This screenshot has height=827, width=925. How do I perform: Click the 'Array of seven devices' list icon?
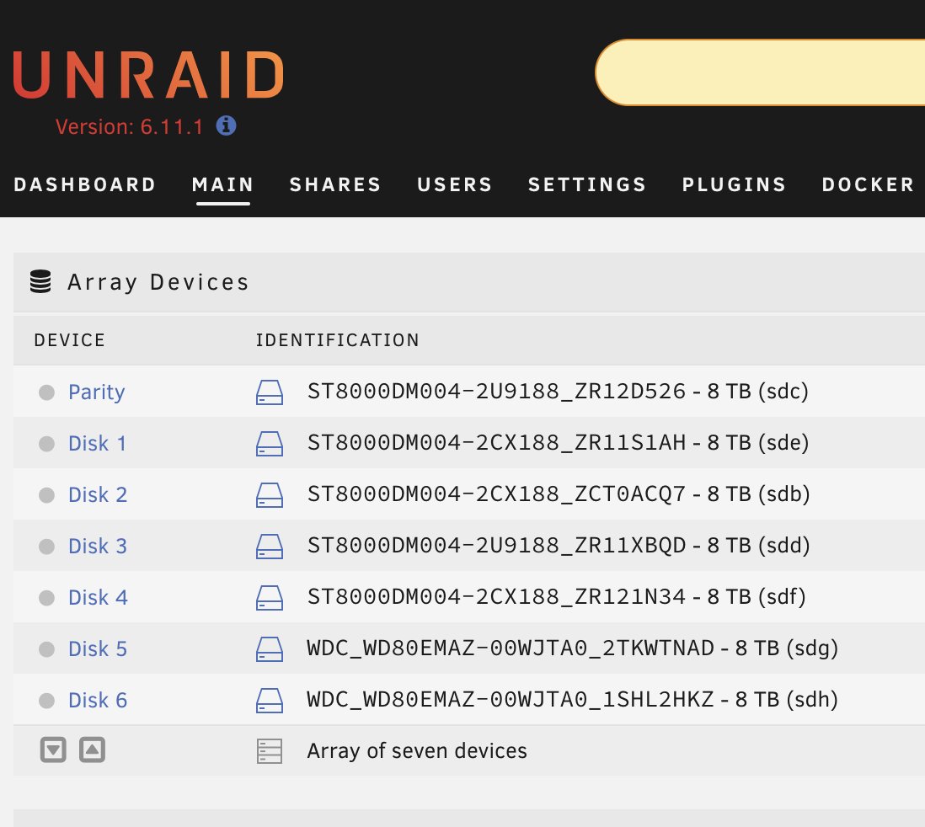point(270,750)
